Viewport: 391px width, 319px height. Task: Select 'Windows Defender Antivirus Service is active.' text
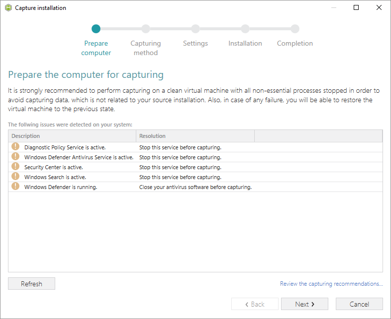coord(79,157)
